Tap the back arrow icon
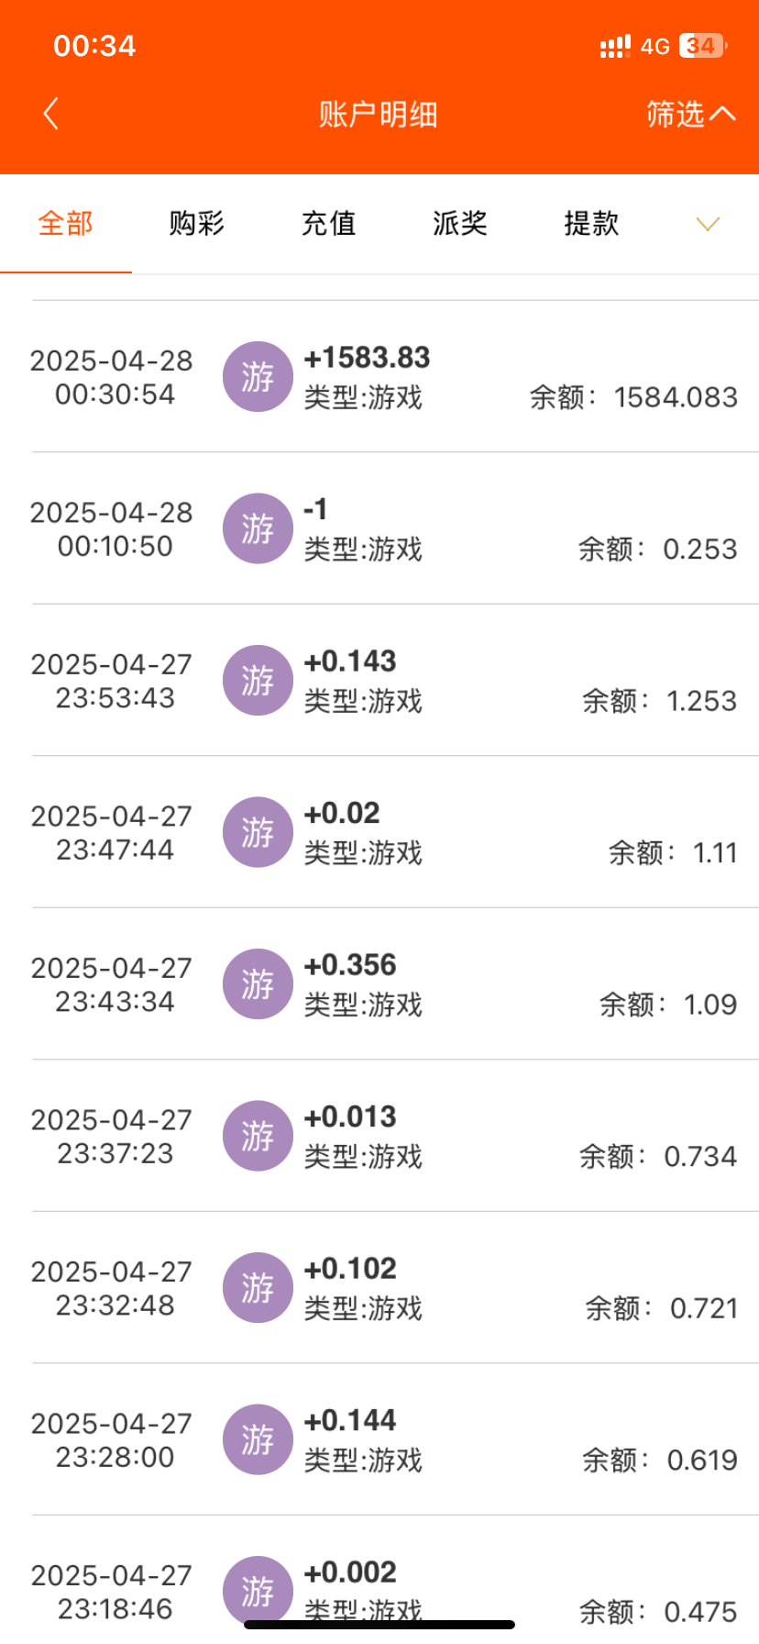Viewport: 759px width, 1644px height. (x=51, y=114)
